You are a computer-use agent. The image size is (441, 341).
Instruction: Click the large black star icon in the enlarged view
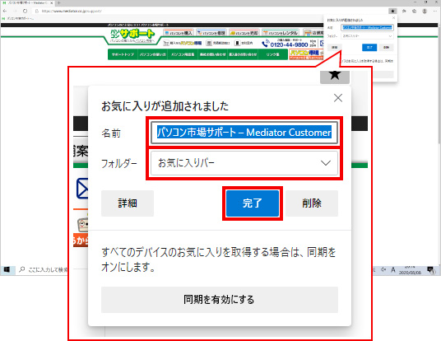[x=335, y=75]
